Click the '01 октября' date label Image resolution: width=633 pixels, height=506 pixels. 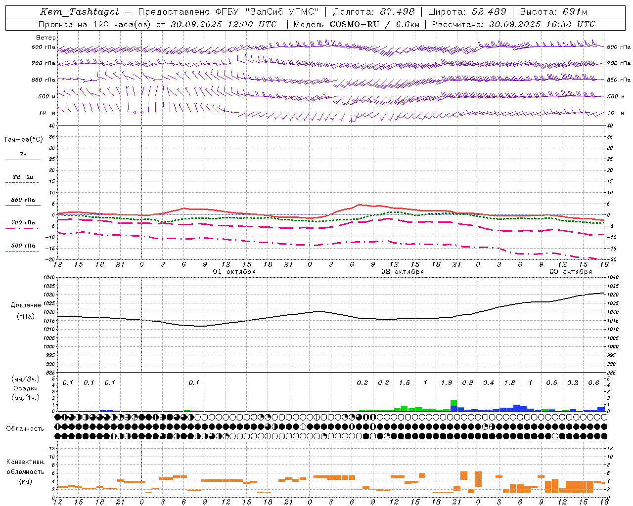(234, 272)
